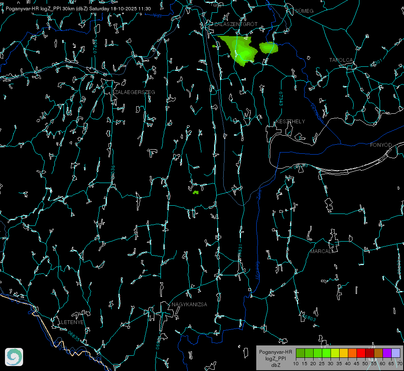Viewport: 404px width, 371px height.
Task: Click the Poganyvar-HR legend label
Action: [275, 352]
